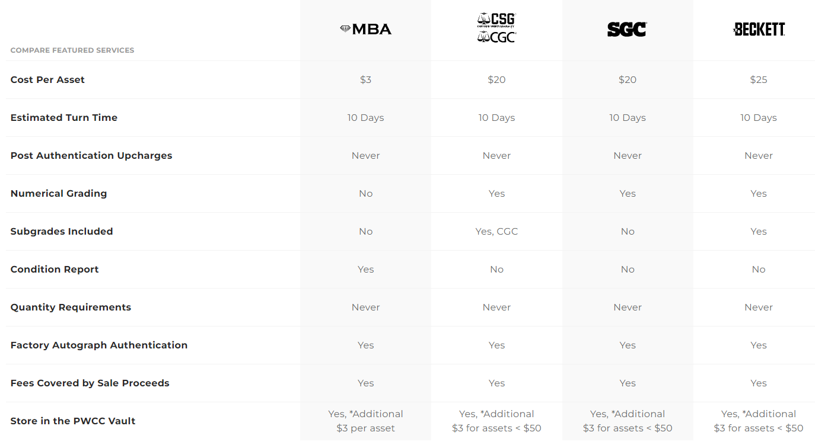Click the Beckett logo

[759, 29]
